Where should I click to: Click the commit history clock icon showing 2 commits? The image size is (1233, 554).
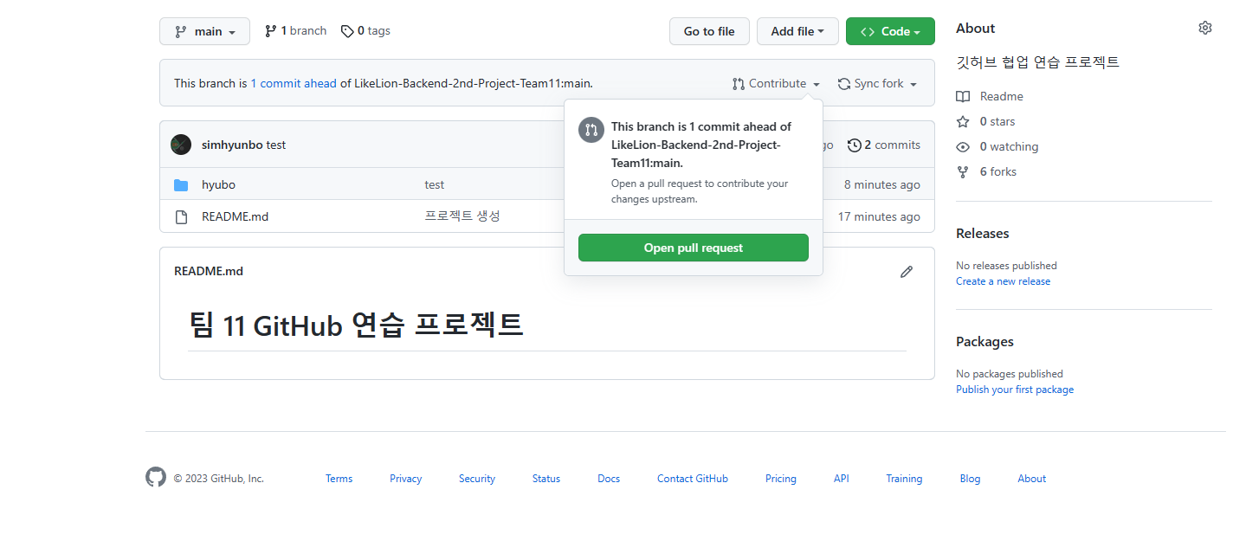pos(855,145)
